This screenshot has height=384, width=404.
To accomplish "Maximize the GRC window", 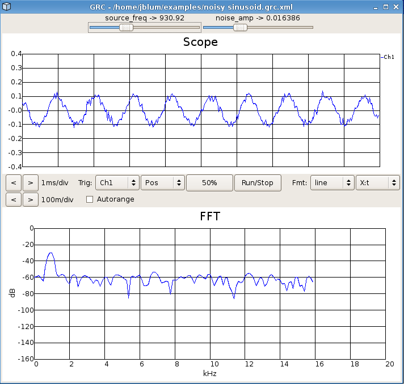I will pos(386,7).
